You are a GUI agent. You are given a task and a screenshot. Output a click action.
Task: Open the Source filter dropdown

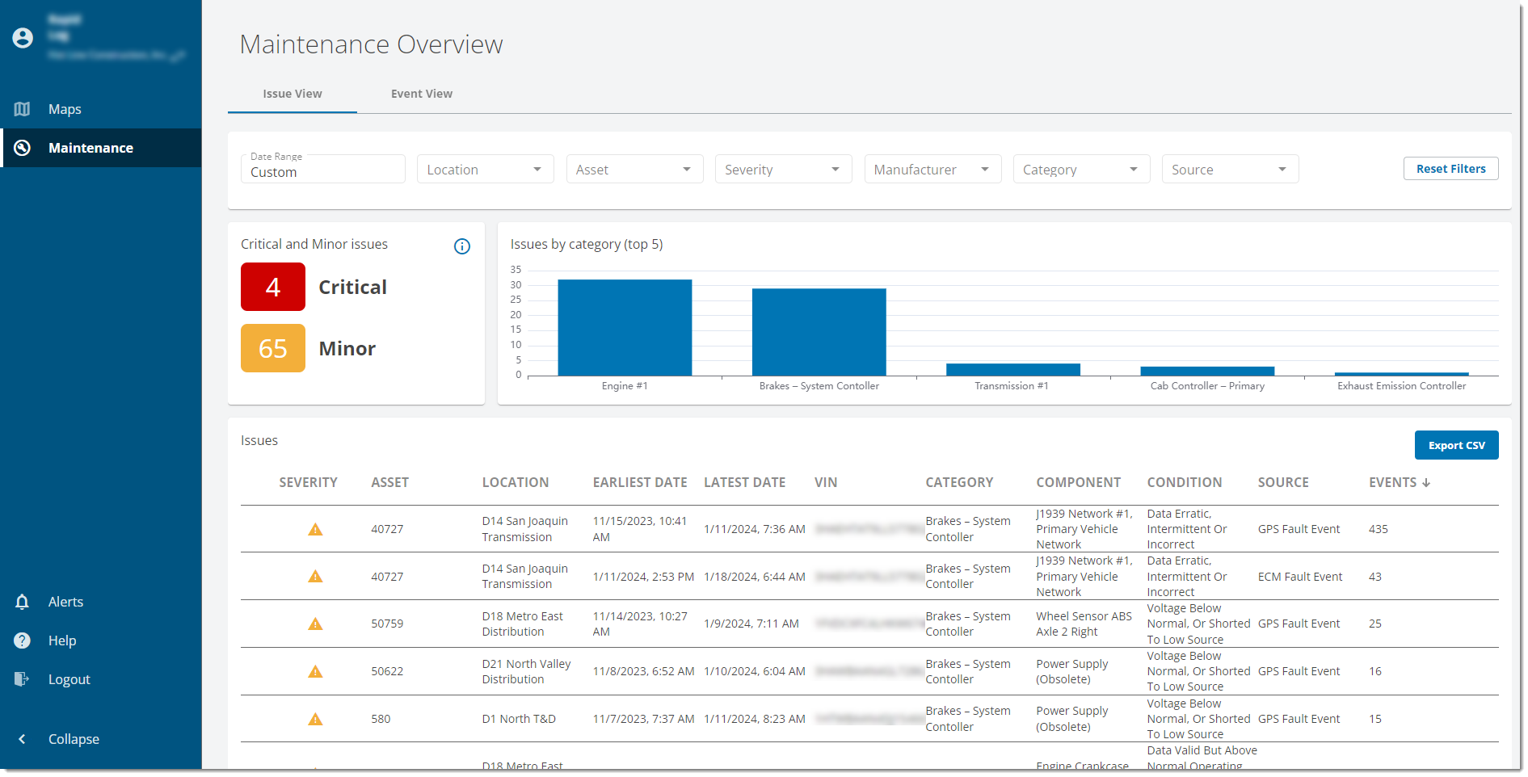pyautogui.click(x=1230, y=170)
